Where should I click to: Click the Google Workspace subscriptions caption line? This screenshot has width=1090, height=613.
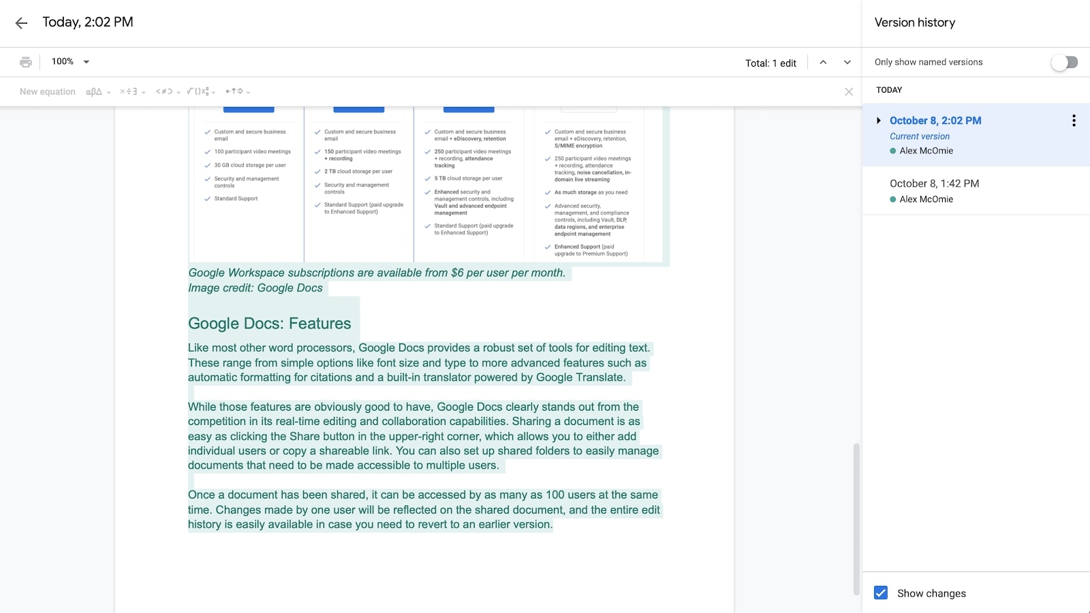(x=377, y=272)
